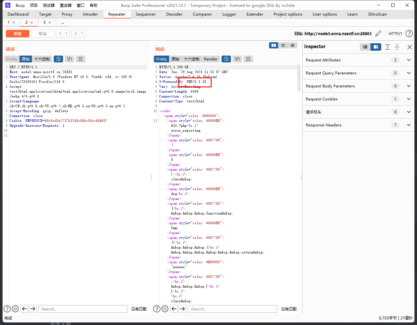
Task: Open help via question mark beside HTTP/1
Action: [409, 33]
